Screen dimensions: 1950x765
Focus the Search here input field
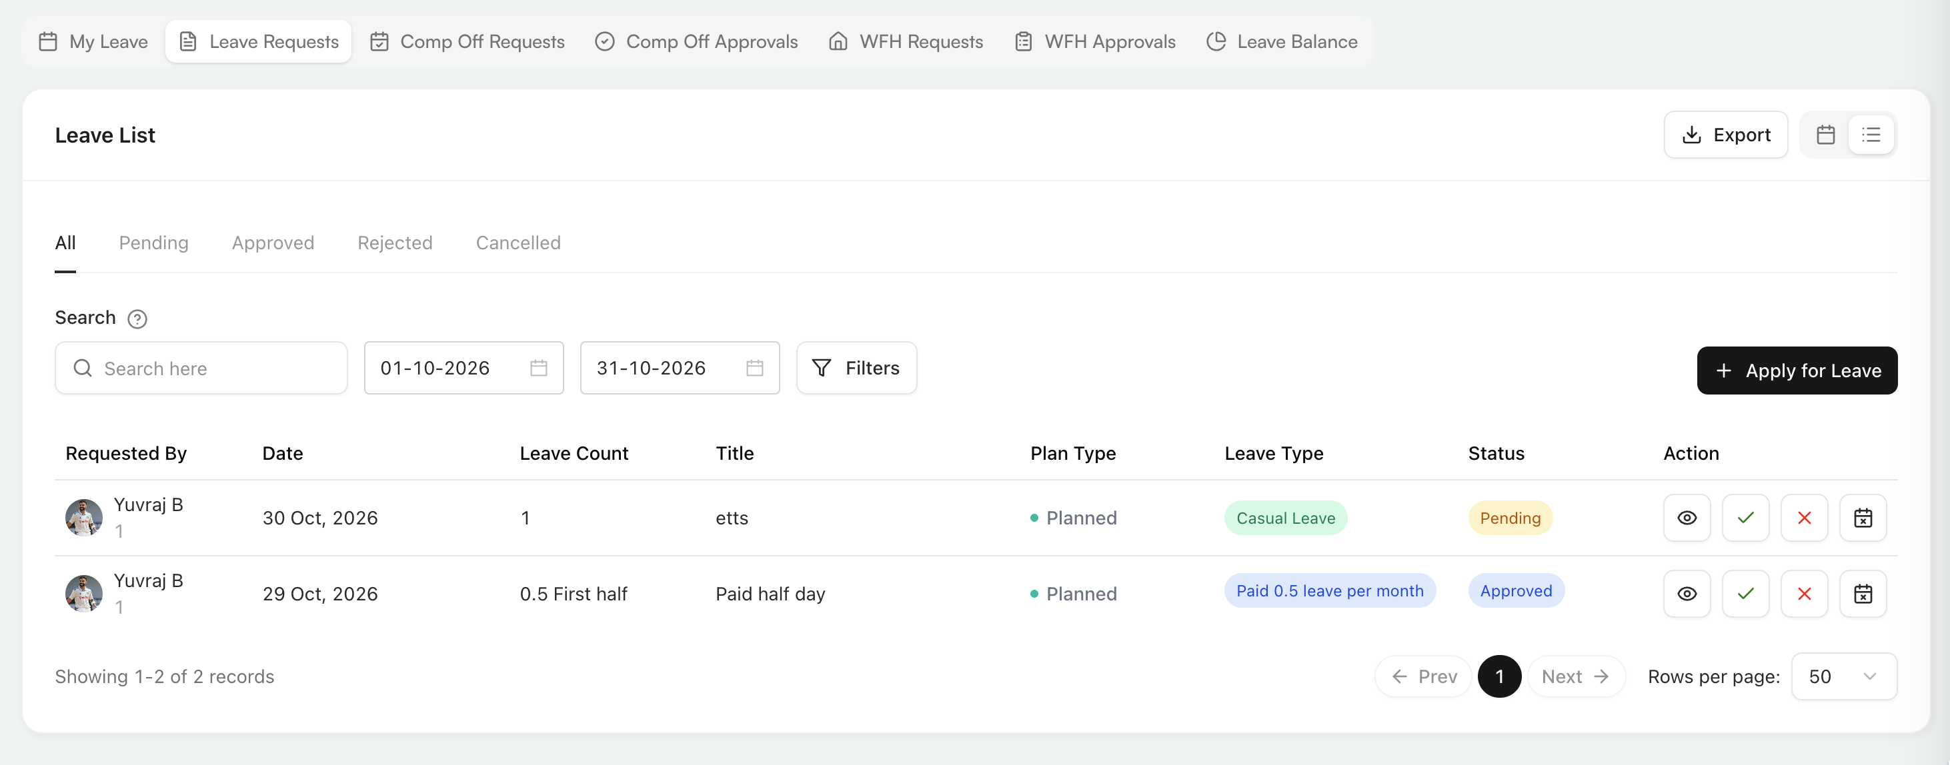pyautogui.click(x=201, y=368)
